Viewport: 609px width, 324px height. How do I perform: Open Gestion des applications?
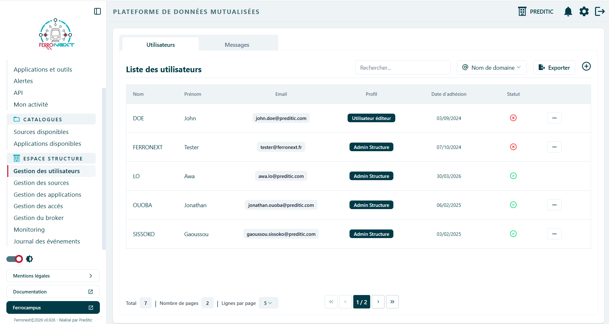[x=47, y=195]
